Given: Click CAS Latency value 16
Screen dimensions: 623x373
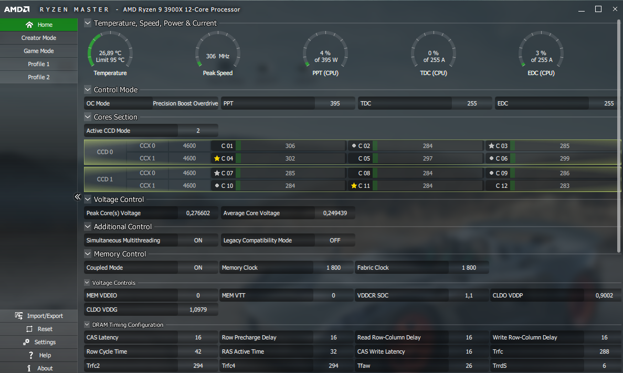Looking at the screenshot, I should click(x=198, y=337).
